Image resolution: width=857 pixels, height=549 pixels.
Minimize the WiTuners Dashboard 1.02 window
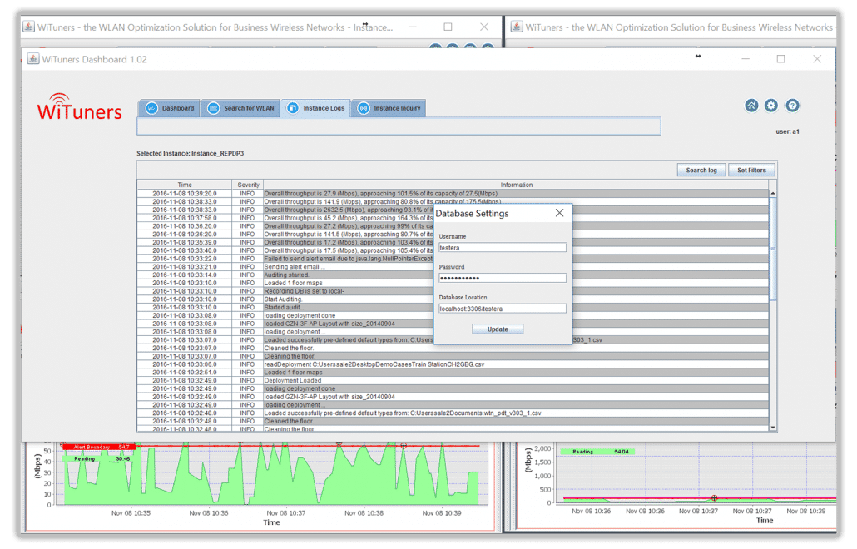point(746,59)
